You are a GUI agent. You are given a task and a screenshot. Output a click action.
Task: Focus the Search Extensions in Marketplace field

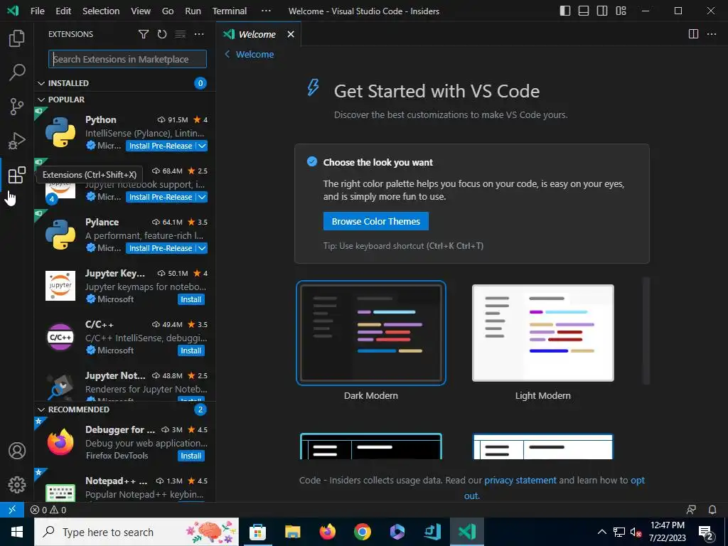127,59
